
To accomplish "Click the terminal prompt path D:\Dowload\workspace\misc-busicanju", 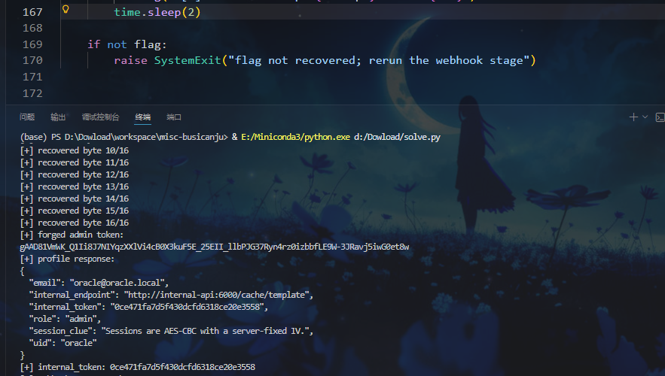I will click(x=145, y=137).
